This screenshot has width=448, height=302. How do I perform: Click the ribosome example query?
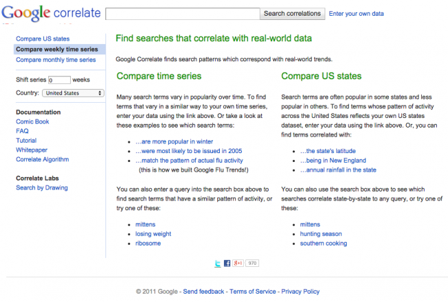(148, 243)
